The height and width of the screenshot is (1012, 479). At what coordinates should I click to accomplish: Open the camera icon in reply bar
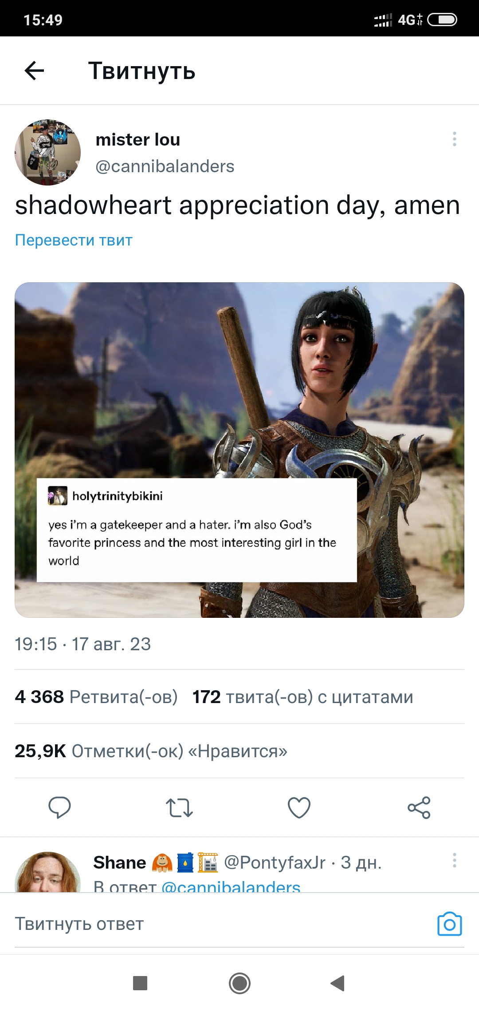[450, 924]
